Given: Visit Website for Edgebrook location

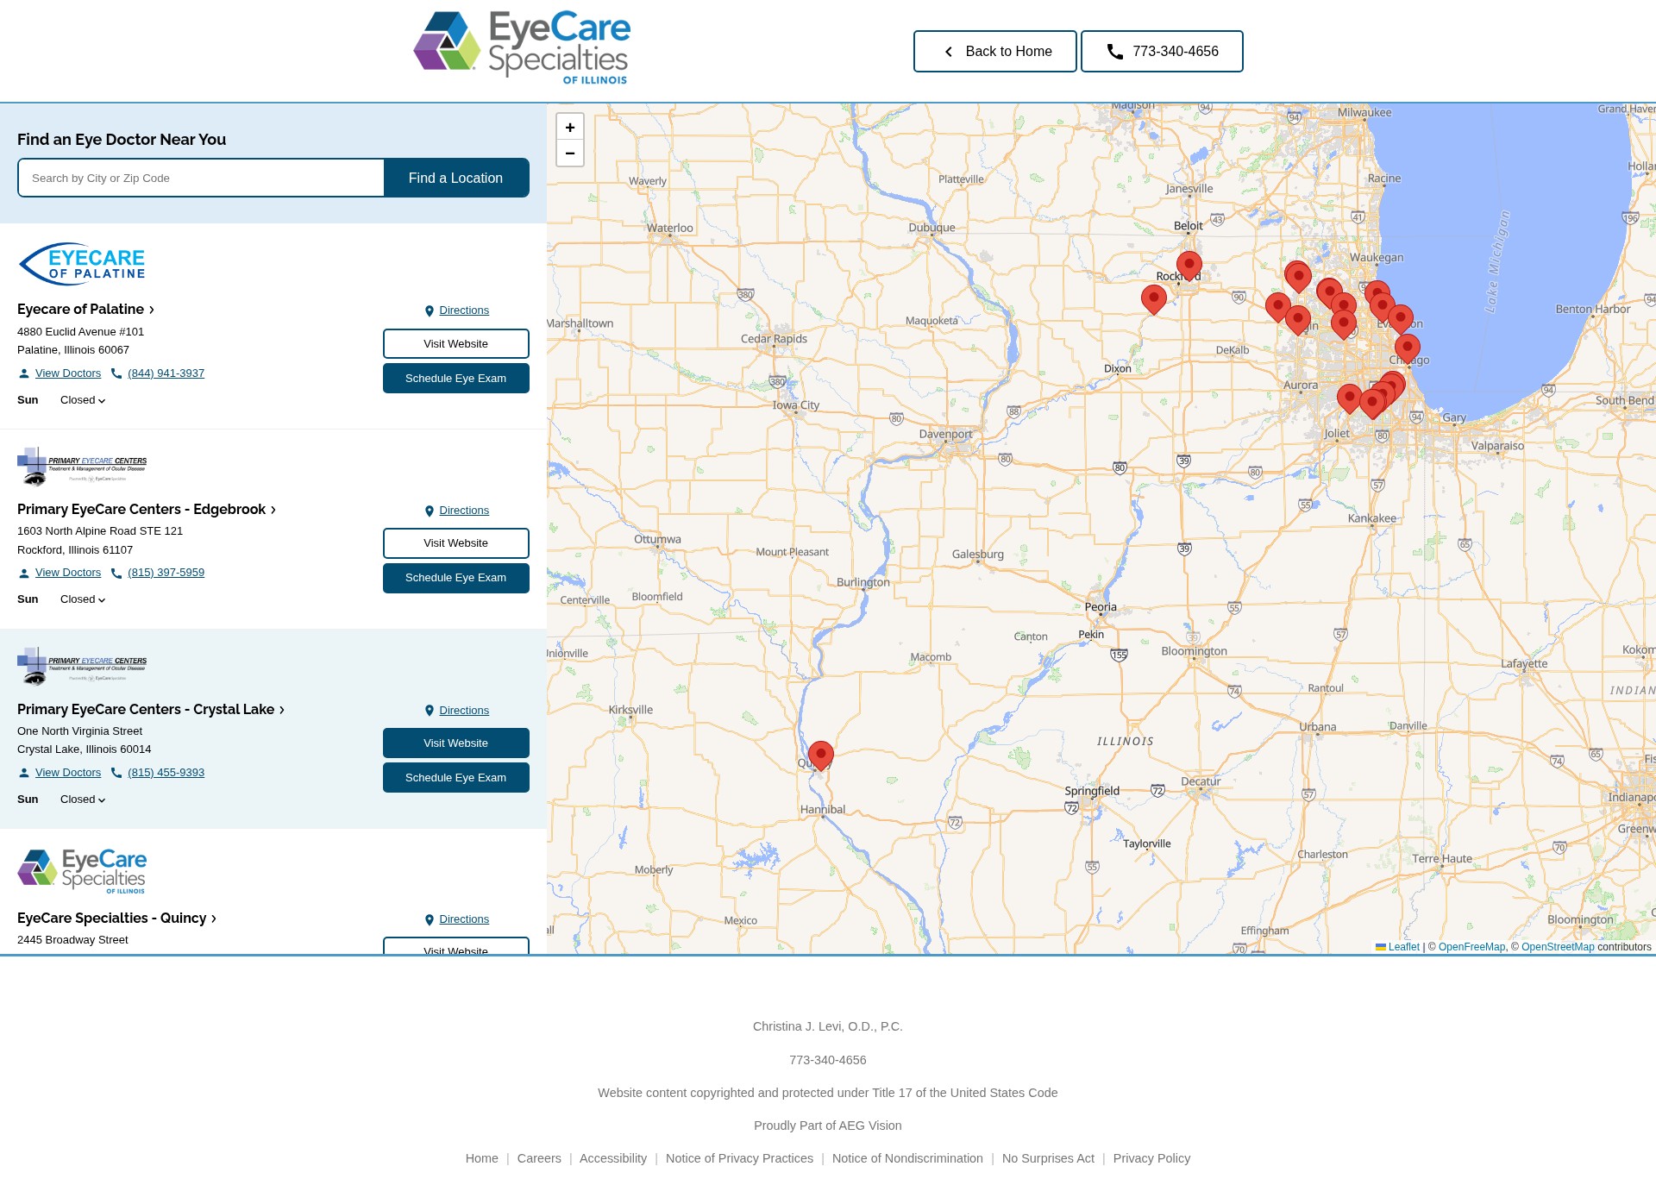Looking at the screenshot, I should (x=456, y=543).
